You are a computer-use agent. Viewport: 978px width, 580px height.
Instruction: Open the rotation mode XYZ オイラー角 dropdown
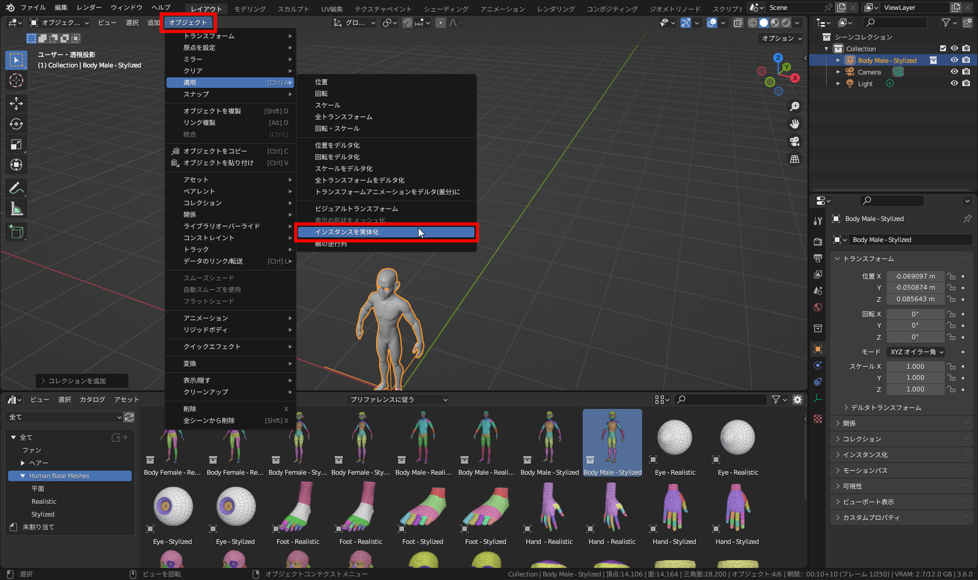click(x=916, y=352)
